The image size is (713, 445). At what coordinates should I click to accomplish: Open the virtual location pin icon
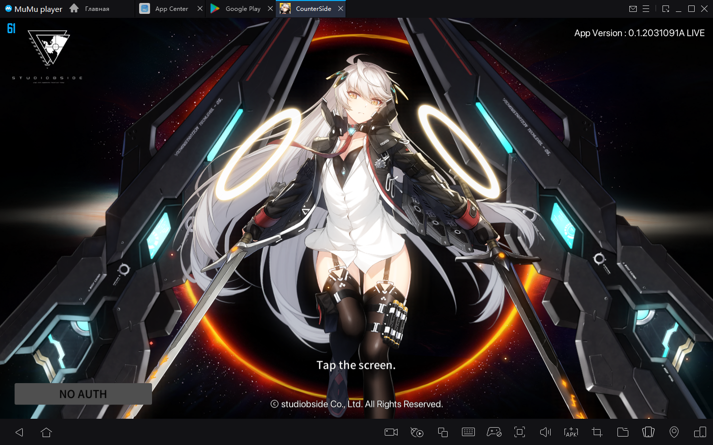[674, 432]
